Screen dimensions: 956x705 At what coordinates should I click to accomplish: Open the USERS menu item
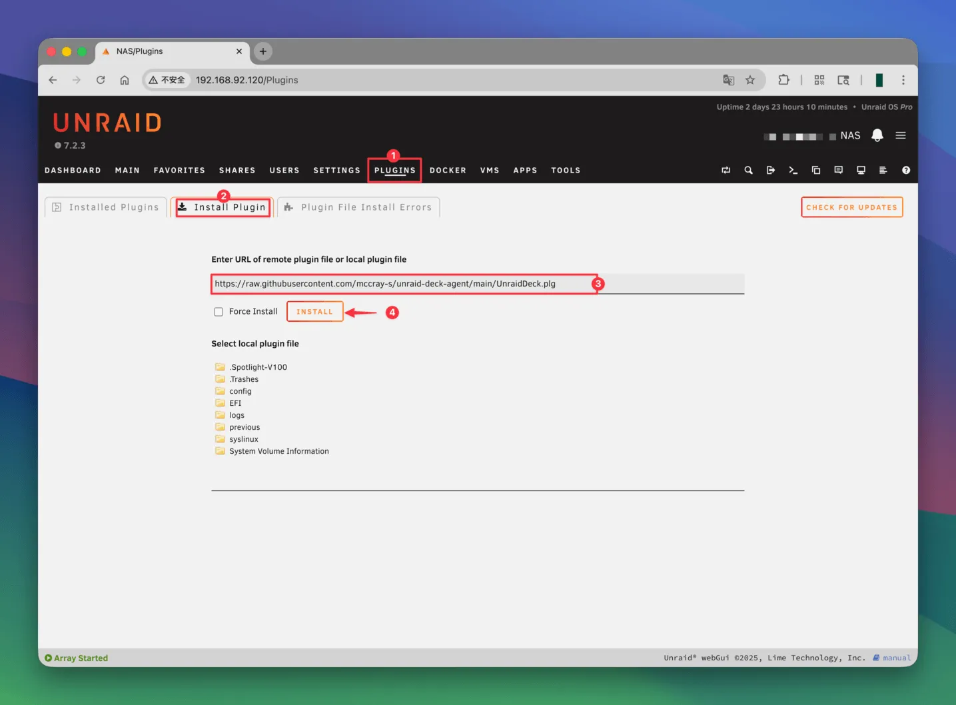[x=284, y=171]
